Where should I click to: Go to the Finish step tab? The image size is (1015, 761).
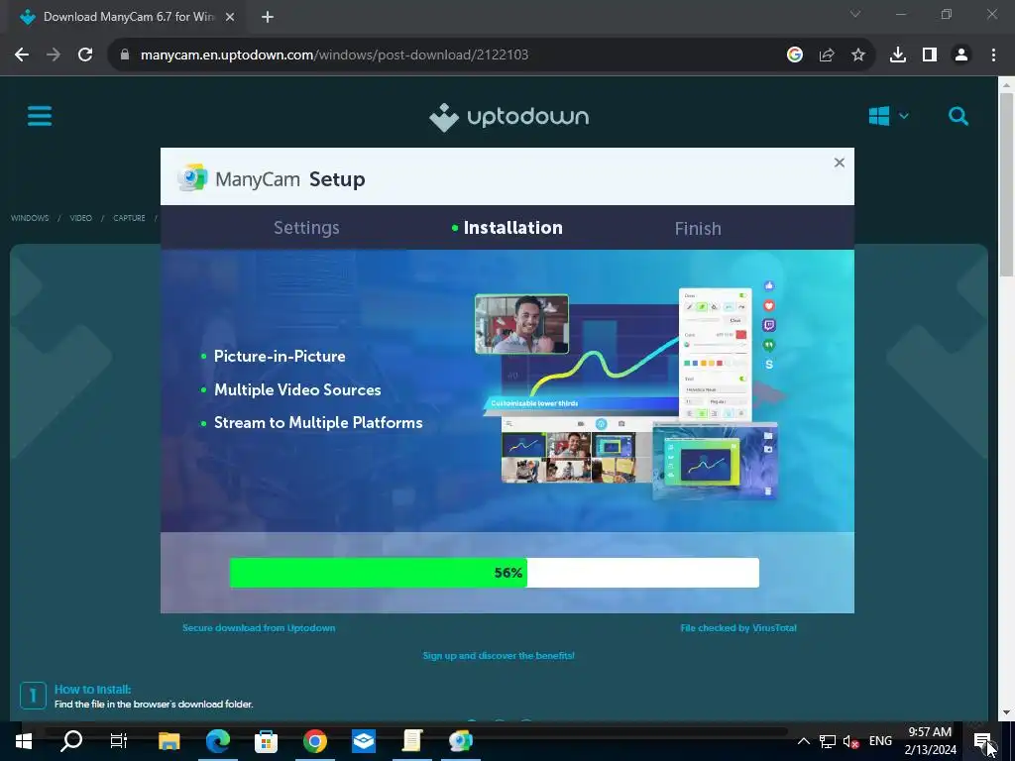point(698,229)
